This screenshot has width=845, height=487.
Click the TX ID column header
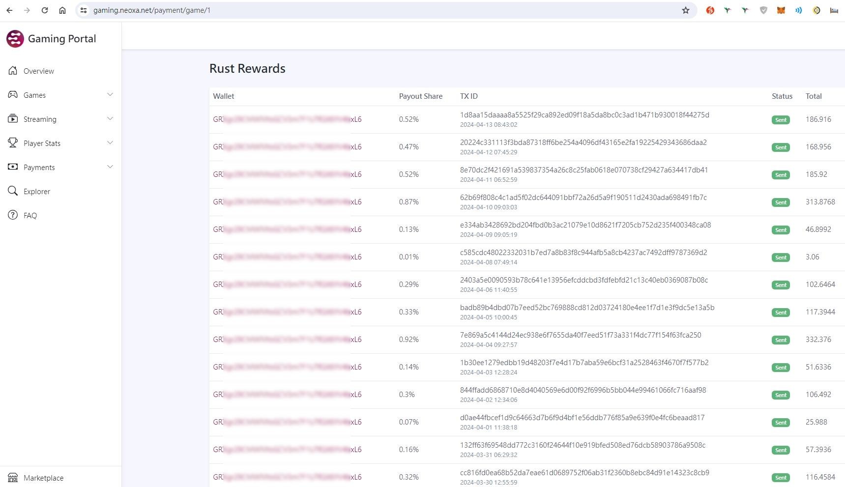tap(469, 96)
